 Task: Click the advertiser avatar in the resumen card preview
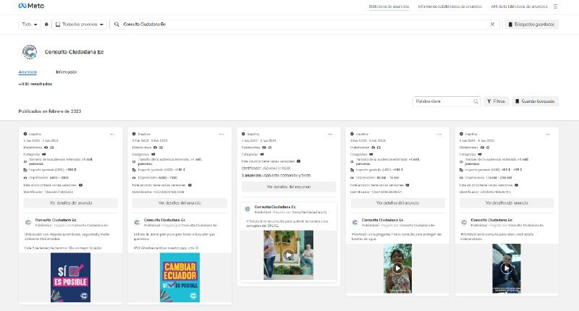248,210
